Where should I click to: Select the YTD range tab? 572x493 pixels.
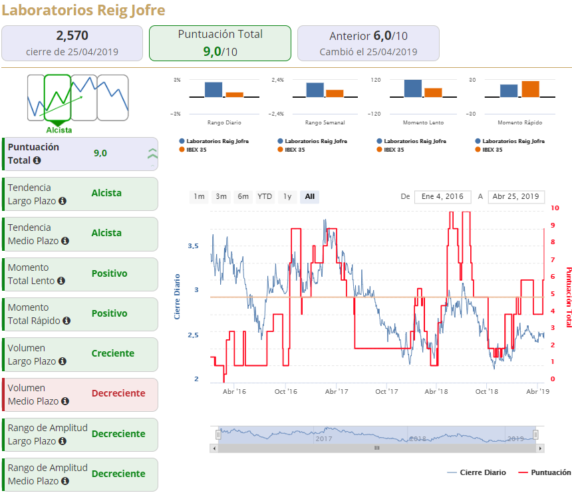click(265, 197)
